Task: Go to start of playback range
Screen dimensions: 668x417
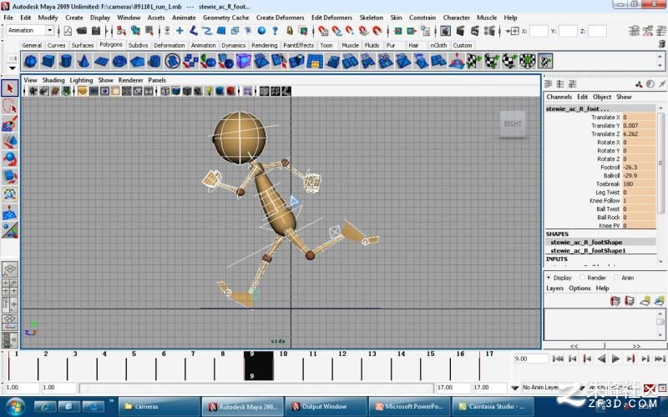Action: pyautogui.click(x=558, y=359)
